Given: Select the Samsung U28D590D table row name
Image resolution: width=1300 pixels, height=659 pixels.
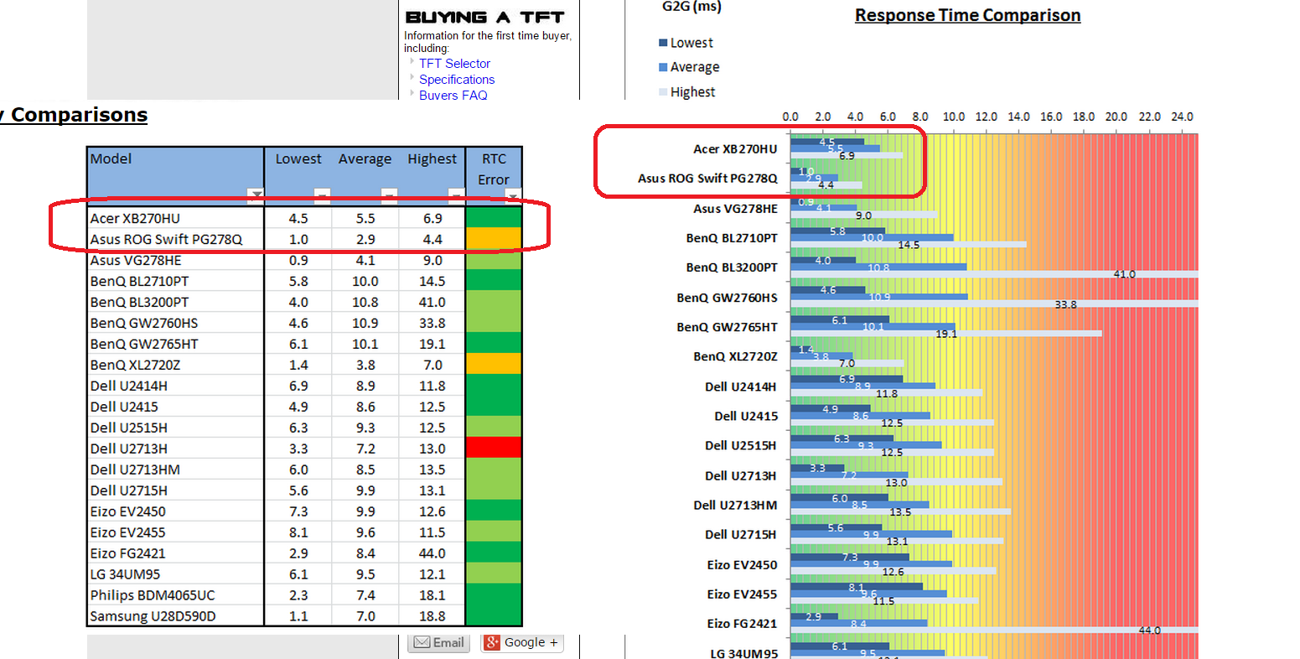Looking at the screenshot, I should point(153,616).
